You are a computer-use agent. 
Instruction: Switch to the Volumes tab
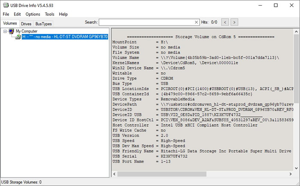point(10,24)
